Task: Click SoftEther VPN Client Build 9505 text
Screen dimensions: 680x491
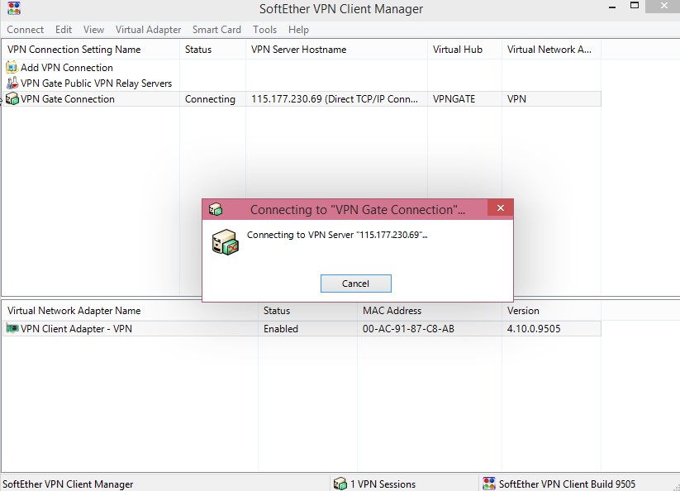Action: (567, 484)
